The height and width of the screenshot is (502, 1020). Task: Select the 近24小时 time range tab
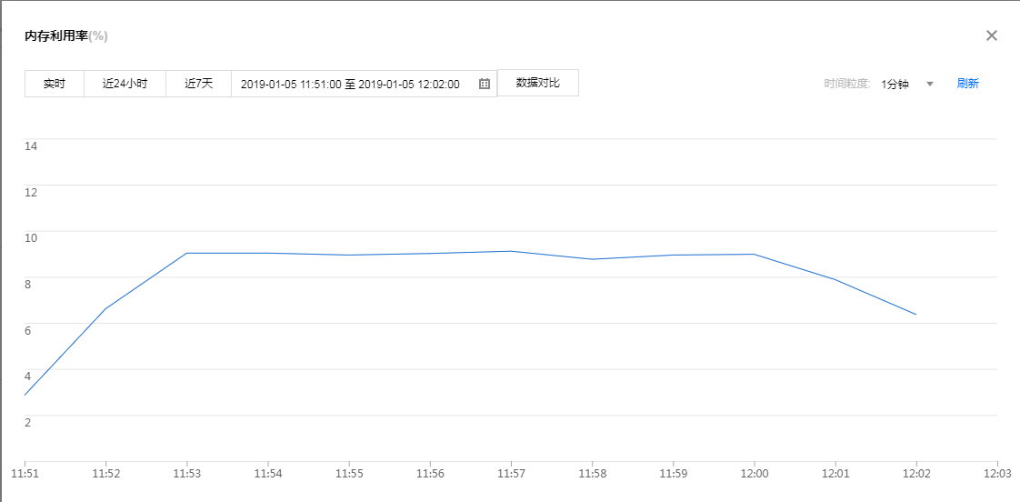(125, 84)
